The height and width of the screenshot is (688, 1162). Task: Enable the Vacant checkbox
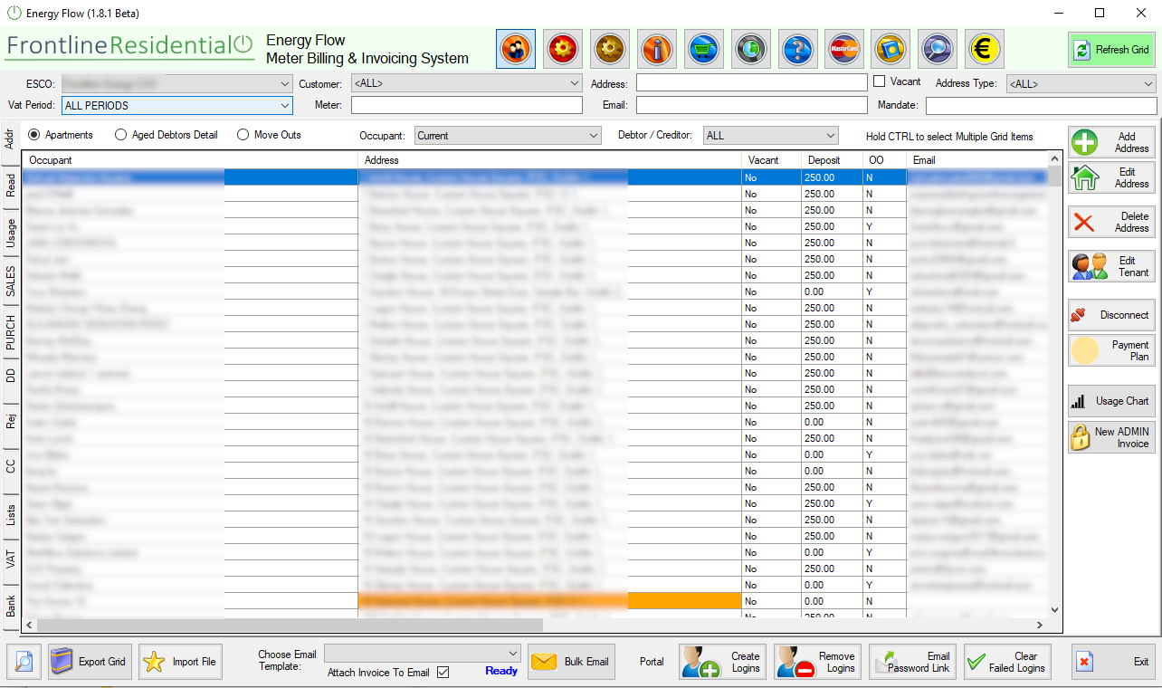tap(881, 81)
